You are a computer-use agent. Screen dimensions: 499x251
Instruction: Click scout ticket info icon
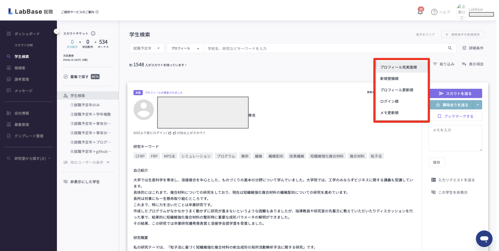[93, 33]
